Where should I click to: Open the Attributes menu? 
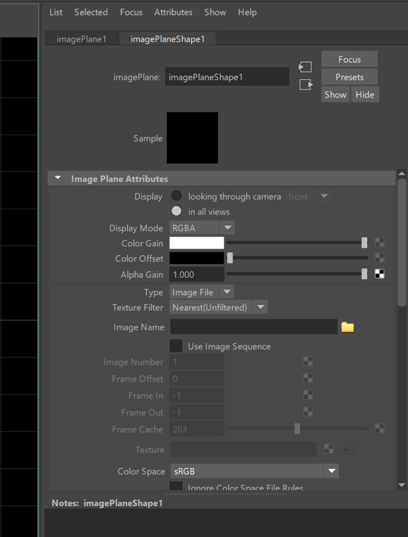[173, 13]
